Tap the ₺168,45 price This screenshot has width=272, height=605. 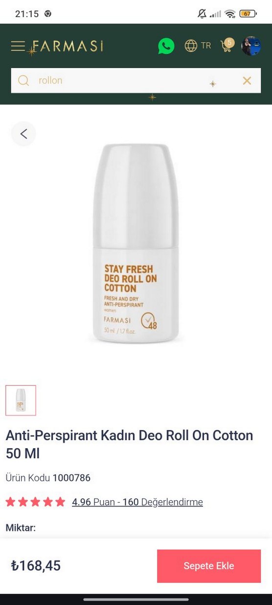click(x=36, y=566)
